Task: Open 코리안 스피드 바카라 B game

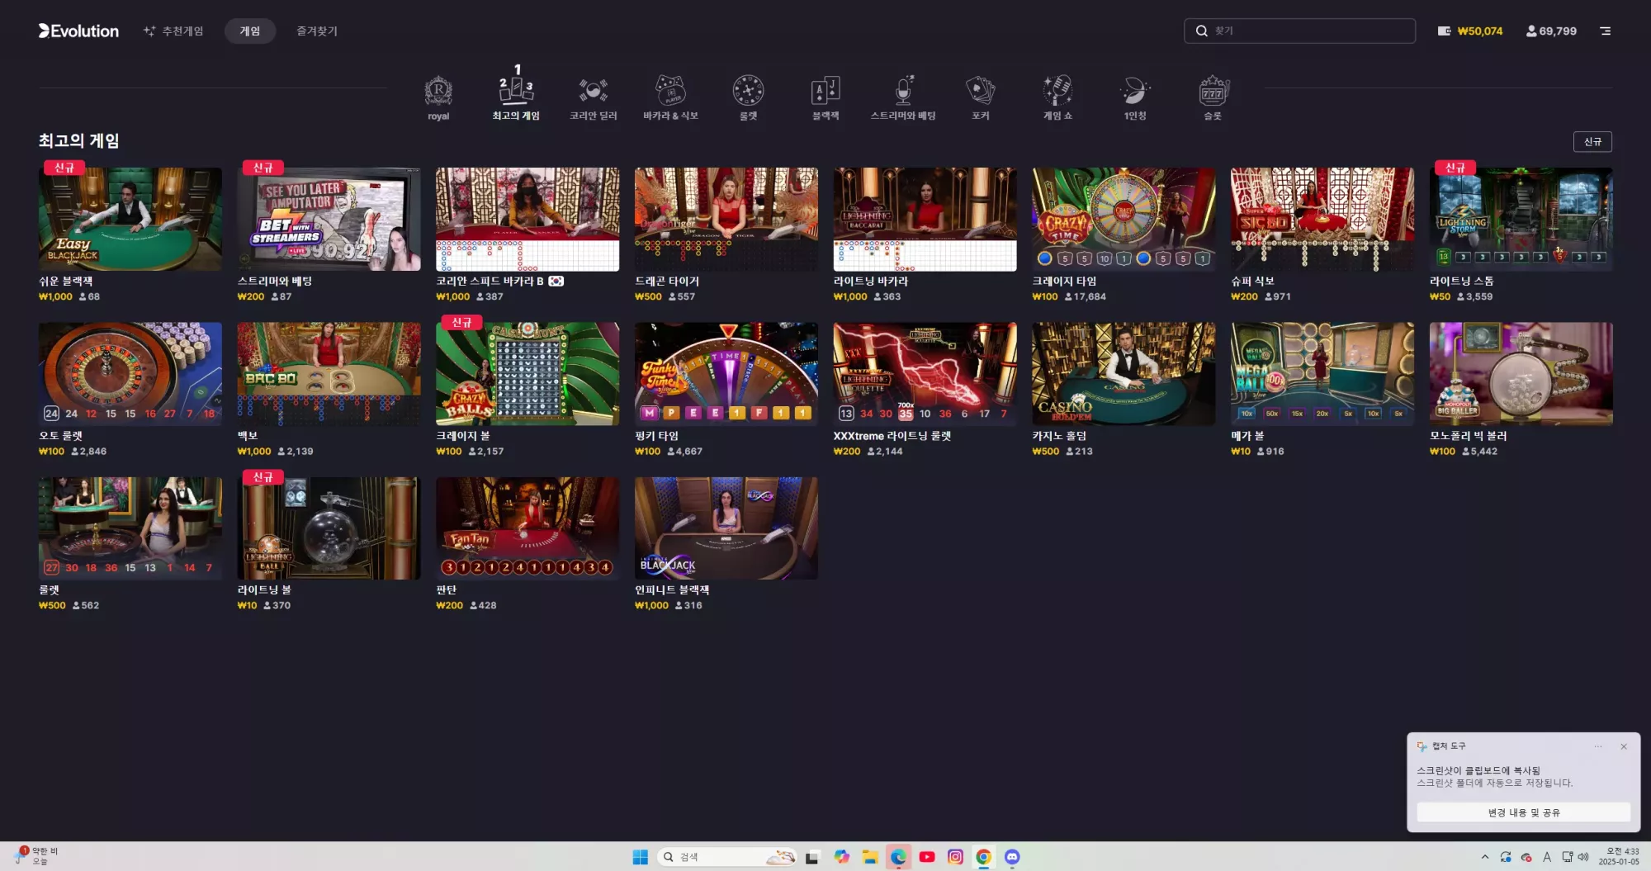Action: (527, 219)
